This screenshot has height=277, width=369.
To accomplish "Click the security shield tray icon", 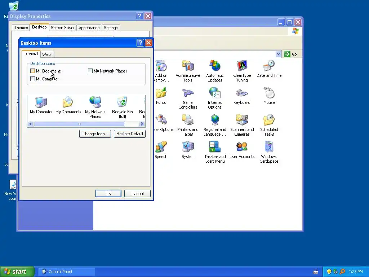I will coord(329,272).
